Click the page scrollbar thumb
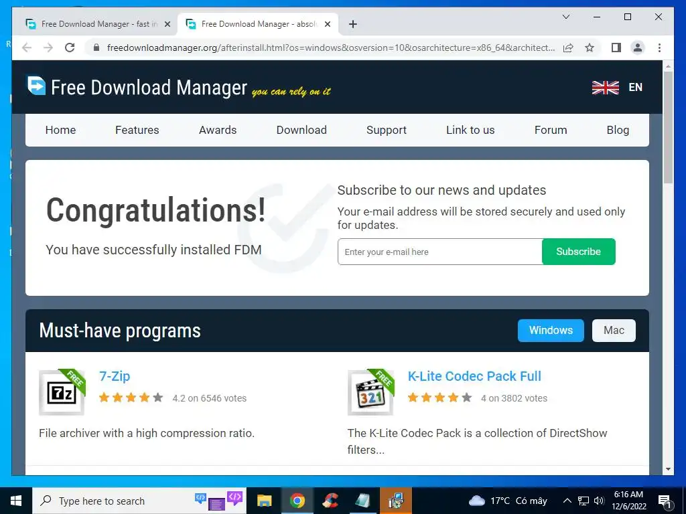This screenshot has height=514, width=686. coord(668,126)
